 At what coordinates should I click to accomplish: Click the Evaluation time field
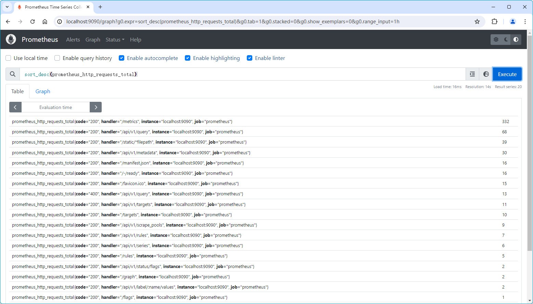coord(55,107)
